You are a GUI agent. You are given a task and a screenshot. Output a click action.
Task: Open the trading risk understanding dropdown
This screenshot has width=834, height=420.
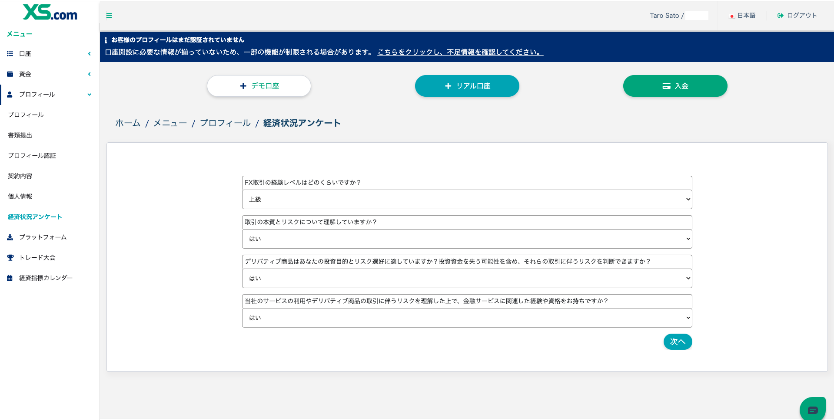coord(467,239)
